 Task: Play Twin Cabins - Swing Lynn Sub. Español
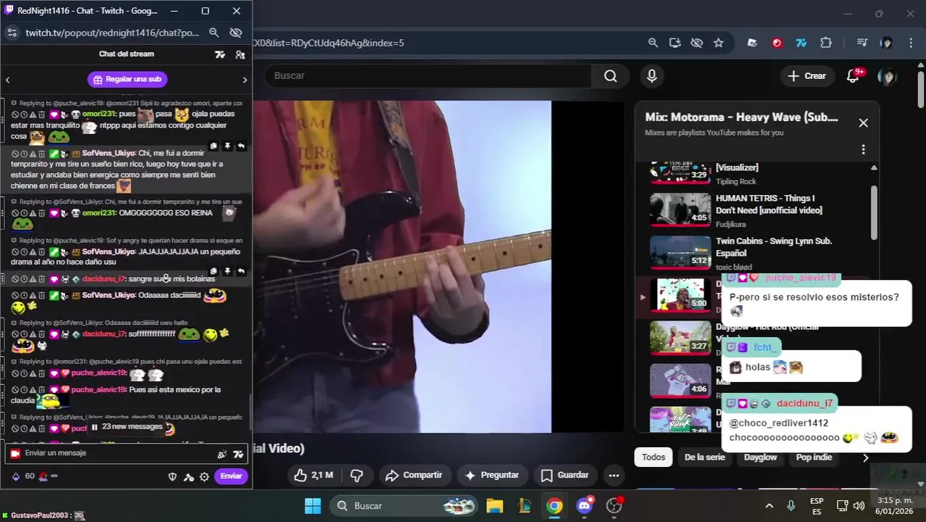pyautogui.click(x=754, y=253)
